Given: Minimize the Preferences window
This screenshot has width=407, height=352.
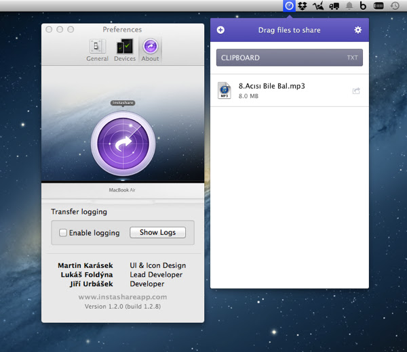Looking at the screenshot, I should [x=60, y=29].
